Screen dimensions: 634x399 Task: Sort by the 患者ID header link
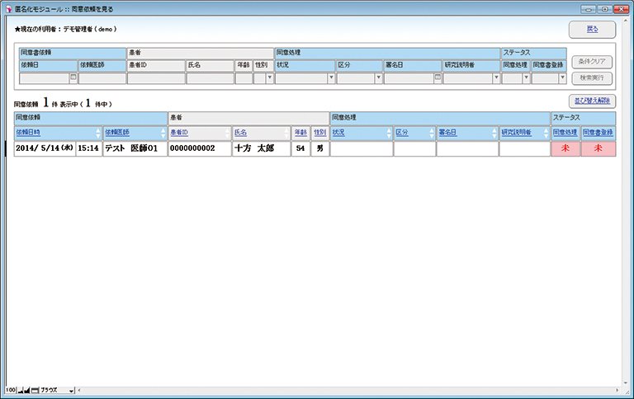click(x=179, y=133)
